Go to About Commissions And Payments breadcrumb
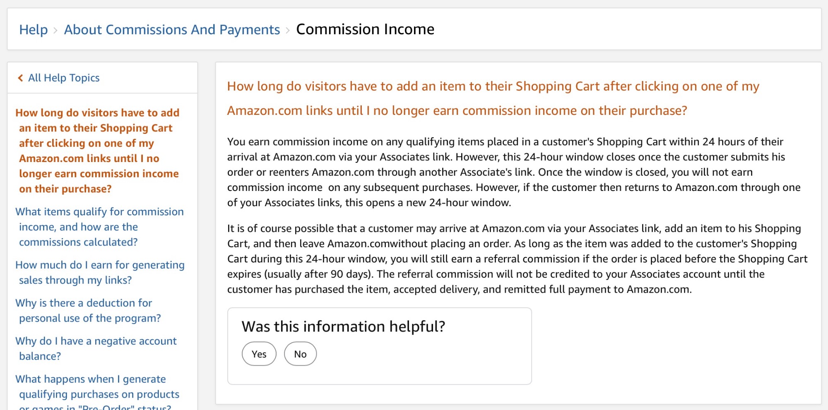 click(x=172, y=30)
